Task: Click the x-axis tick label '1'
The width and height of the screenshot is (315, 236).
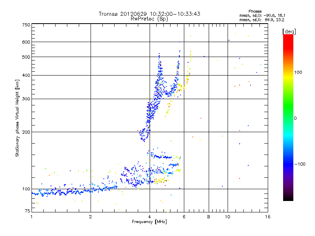Action: [31, 217]
